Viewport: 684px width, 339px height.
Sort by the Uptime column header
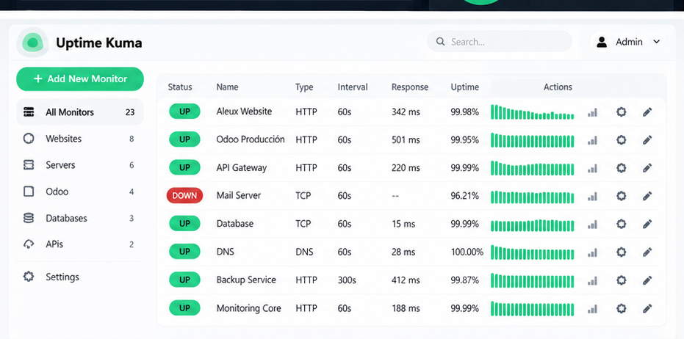(464, 87)
